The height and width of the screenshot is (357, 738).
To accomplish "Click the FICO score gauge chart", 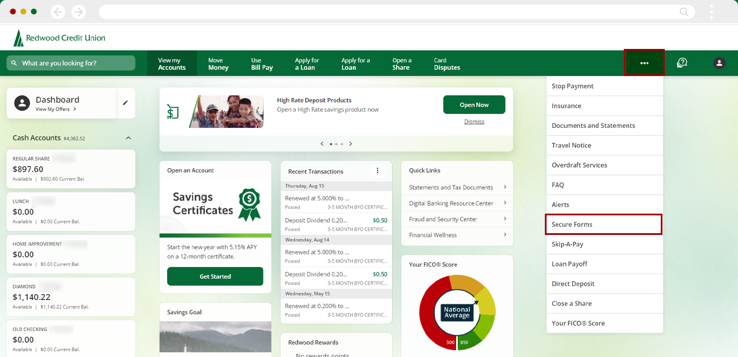I will point(457,313).
